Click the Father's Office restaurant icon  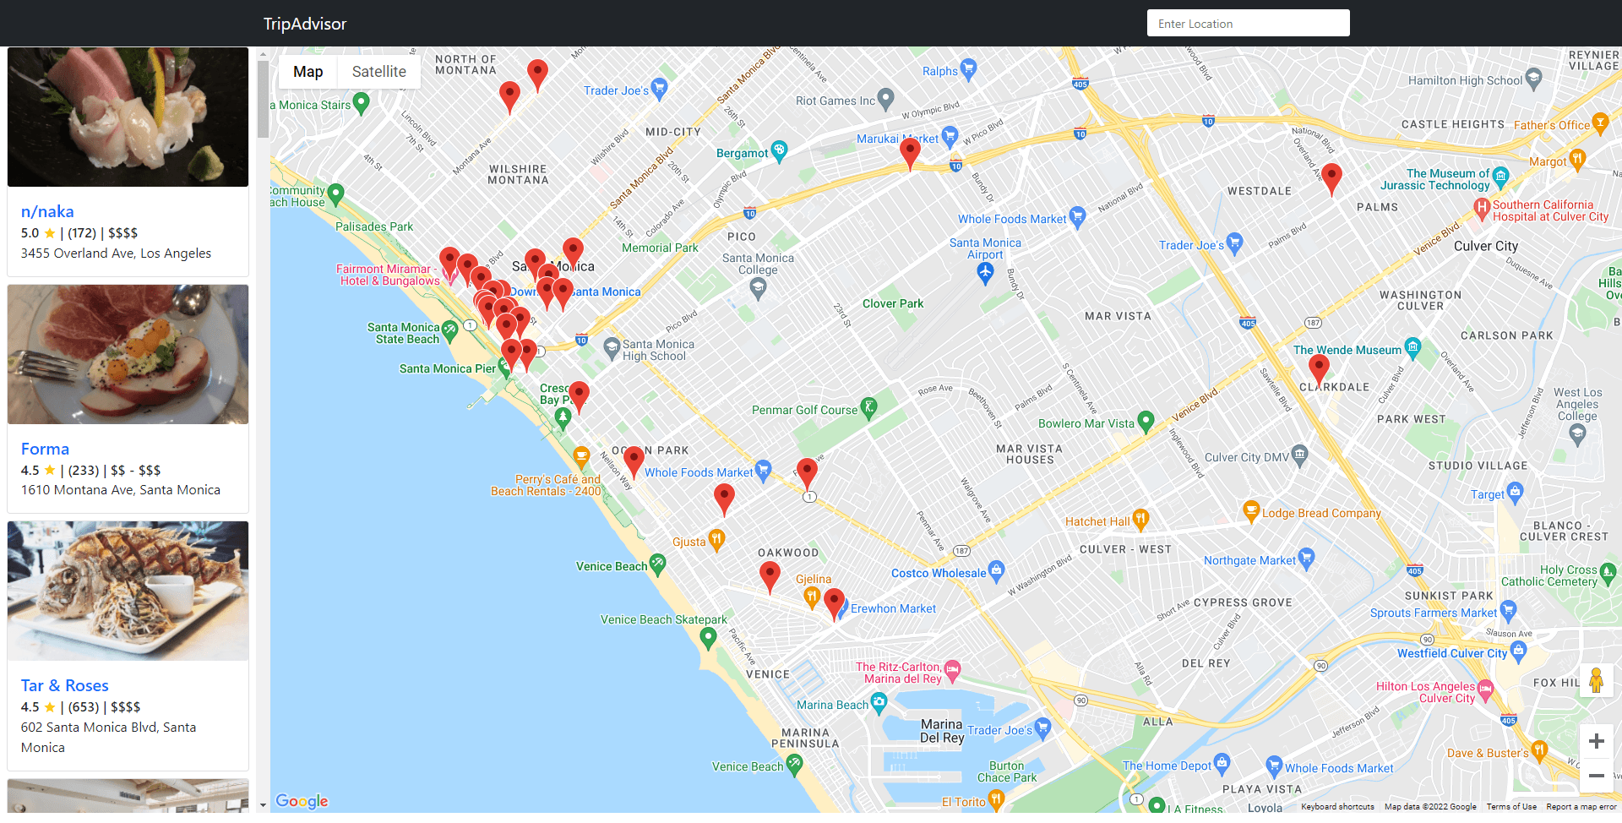click(x=1600, y=123)
